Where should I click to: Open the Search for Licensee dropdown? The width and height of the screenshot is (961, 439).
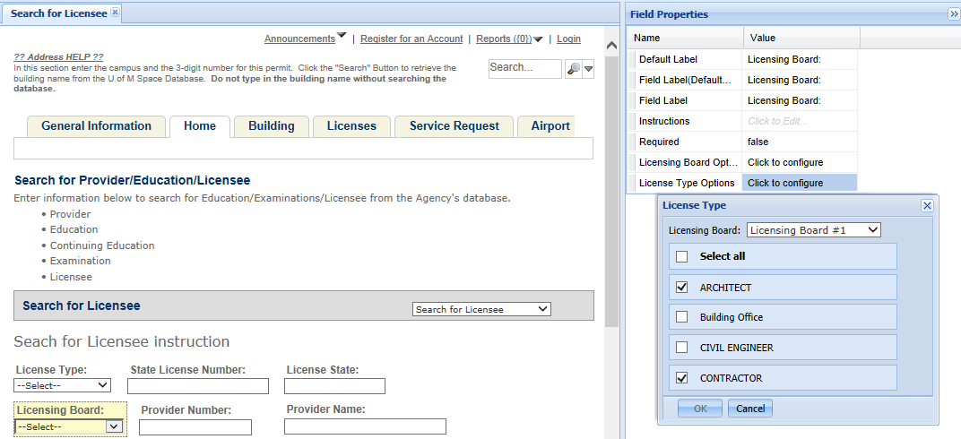tap(481, 309)
